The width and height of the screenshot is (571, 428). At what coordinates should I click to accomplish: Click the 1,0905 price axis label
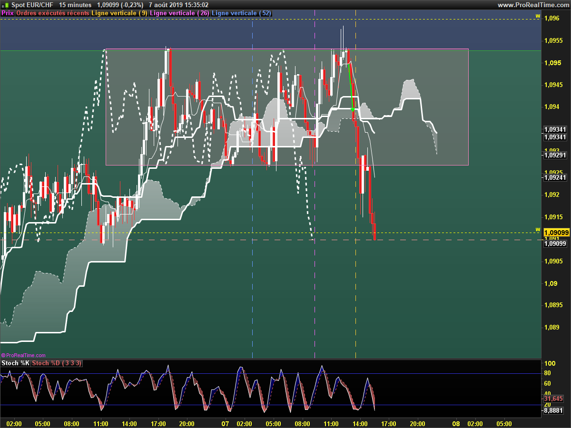pyautogui.click(x=554, y=261)
